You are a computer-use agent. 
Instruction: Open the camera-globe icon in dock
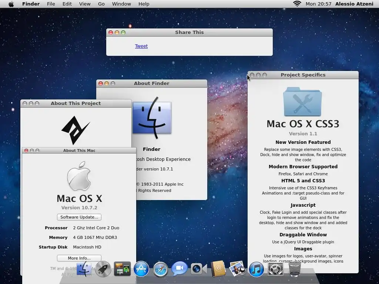(x=199, y=269)
